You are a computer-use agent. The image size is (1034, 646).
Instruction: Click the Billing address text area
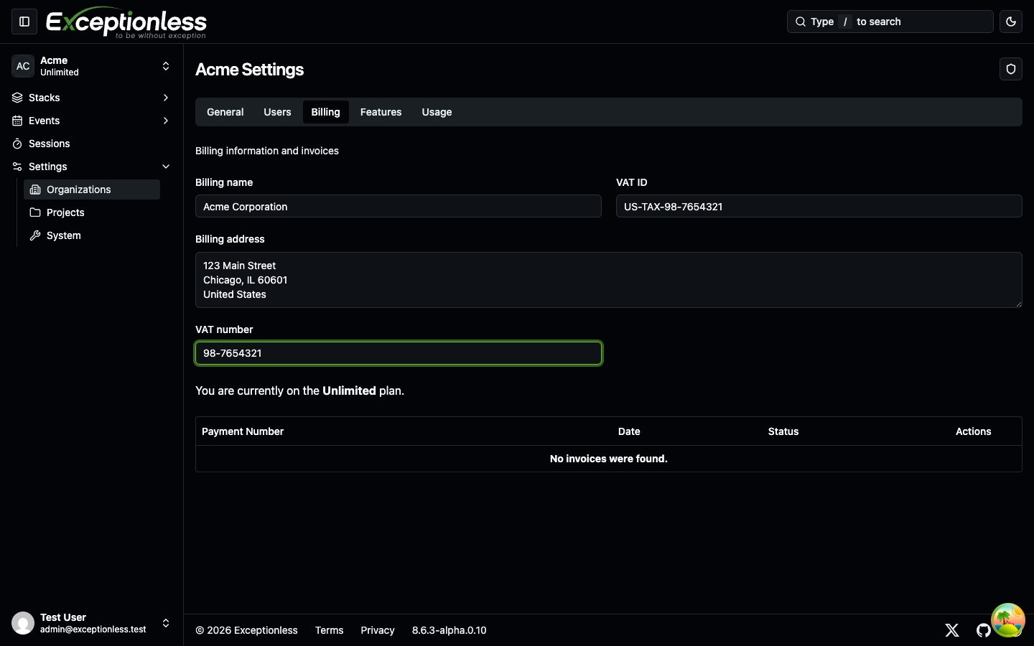609,280
